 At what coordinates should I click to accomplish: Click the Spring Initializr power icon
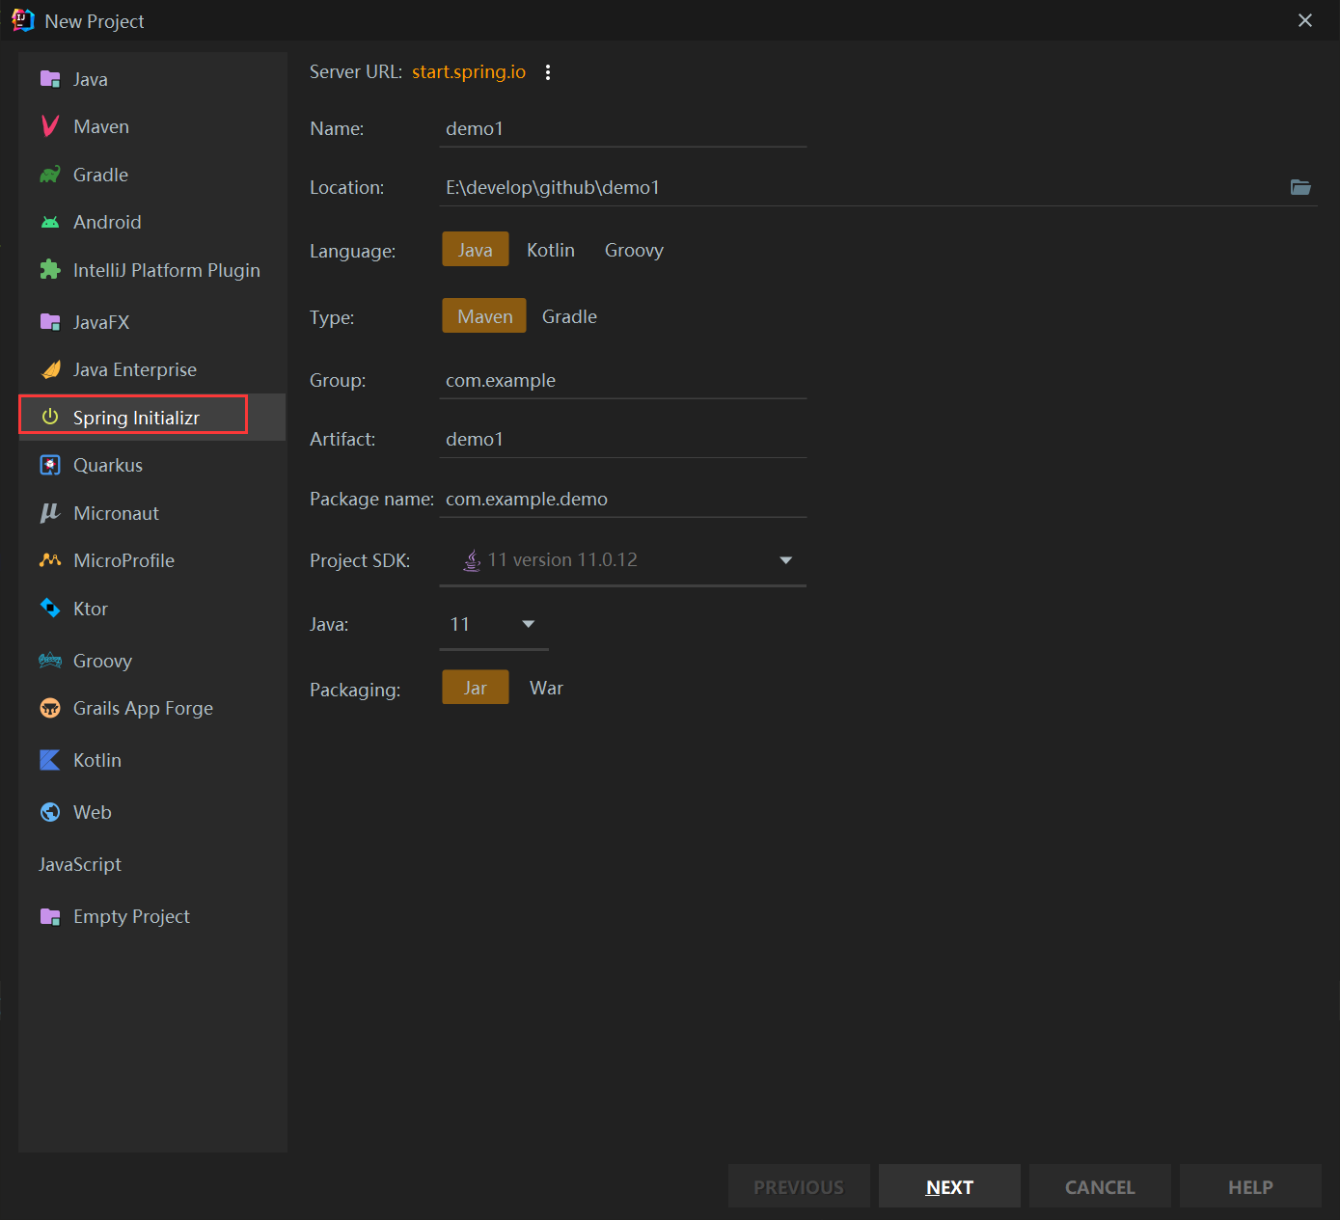click(x=50, y=417)
